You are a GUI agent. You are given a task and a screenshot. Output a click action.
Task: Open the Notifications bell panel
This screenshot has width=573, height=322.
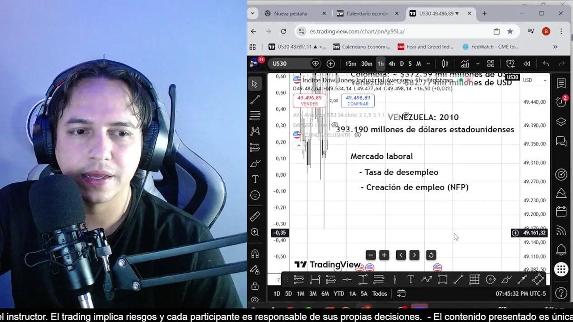click(561, 250)
